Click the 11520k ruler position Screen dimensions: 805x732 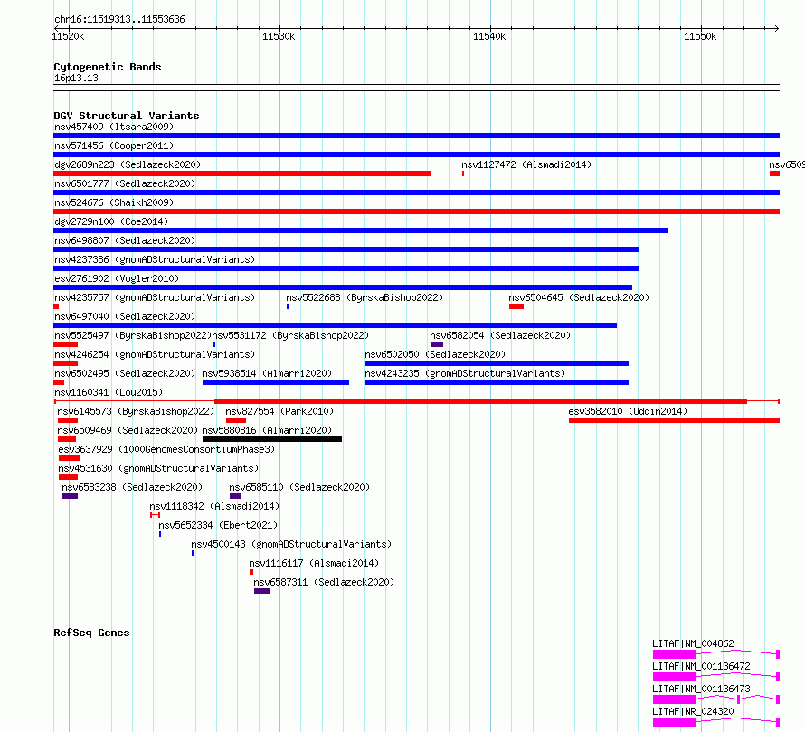point(68,36)
